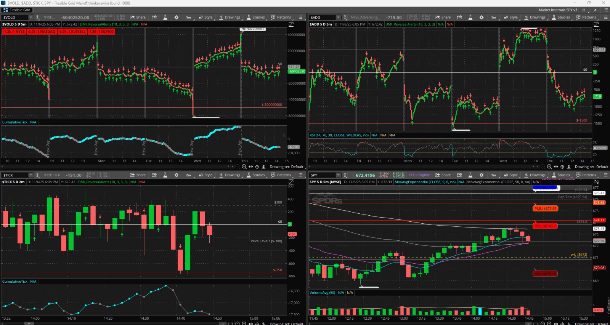Toggle the symbol link clip in SPY panel
This screenshot has width=610, height=325.
coord(345,175)
